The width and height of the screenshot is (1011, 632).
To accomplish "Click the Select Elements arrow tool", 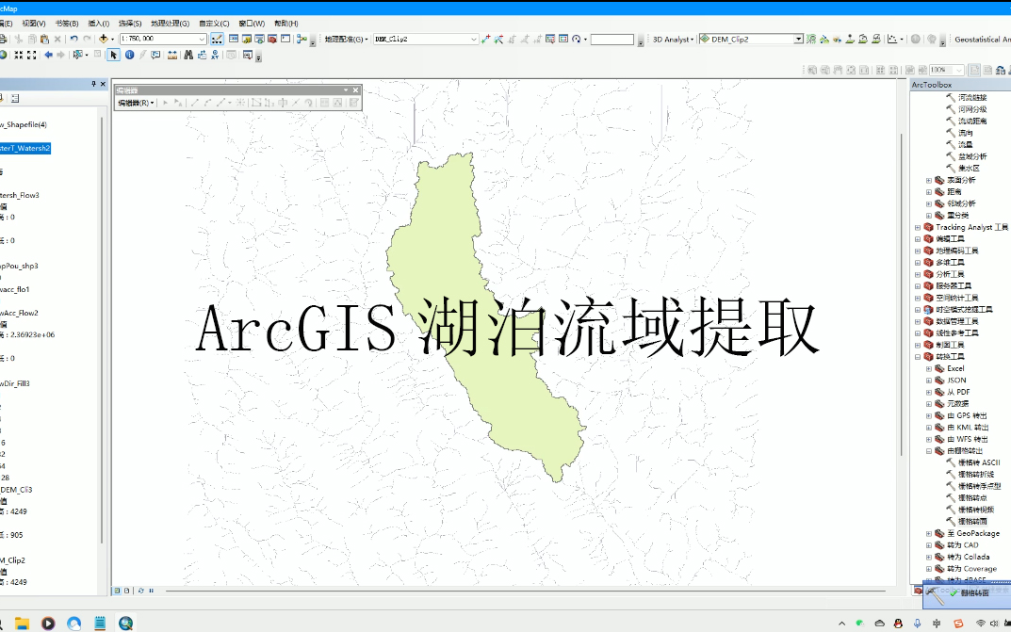I will coord(114,55).
